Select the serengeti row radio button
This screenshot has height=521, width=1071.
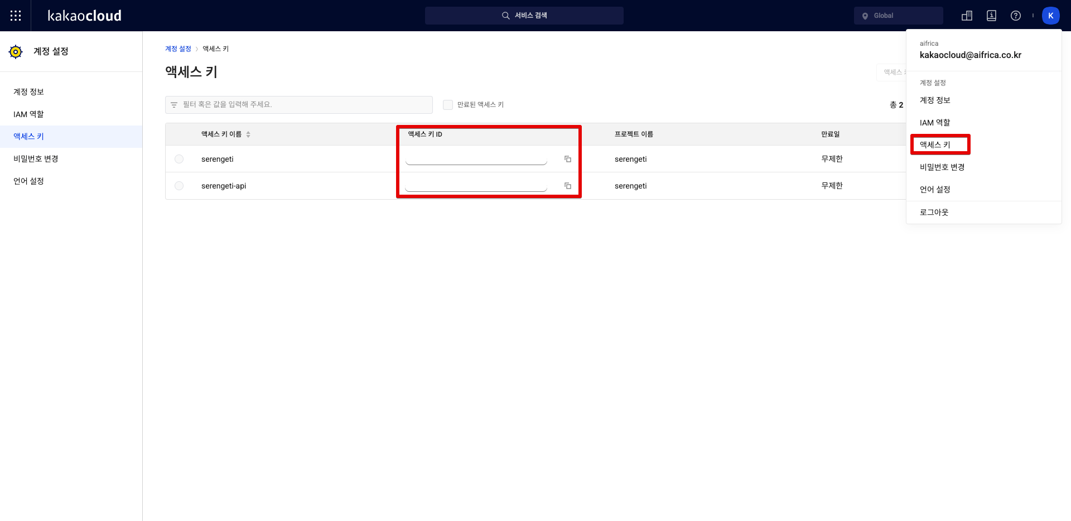coord(179,159)
